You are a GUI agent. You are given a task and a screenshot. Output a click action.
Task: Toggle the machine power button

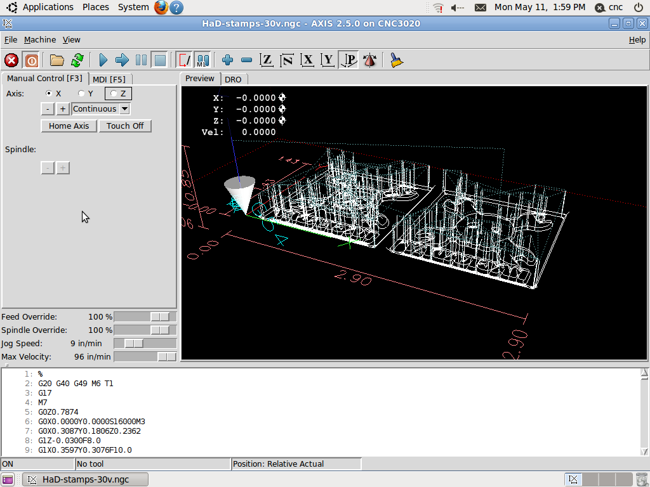point(31,60)
